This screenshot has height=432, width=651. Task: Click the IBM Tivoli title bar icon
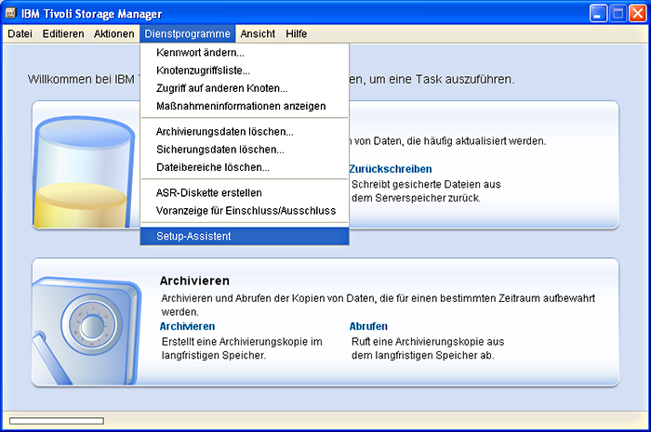(11, 13)
